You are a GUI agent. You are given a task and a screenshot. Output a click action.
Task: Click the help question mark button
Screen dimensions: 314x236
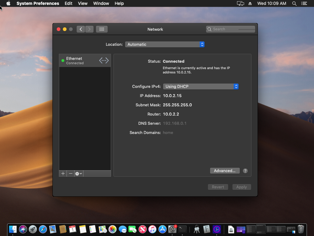tap(245, 171)
